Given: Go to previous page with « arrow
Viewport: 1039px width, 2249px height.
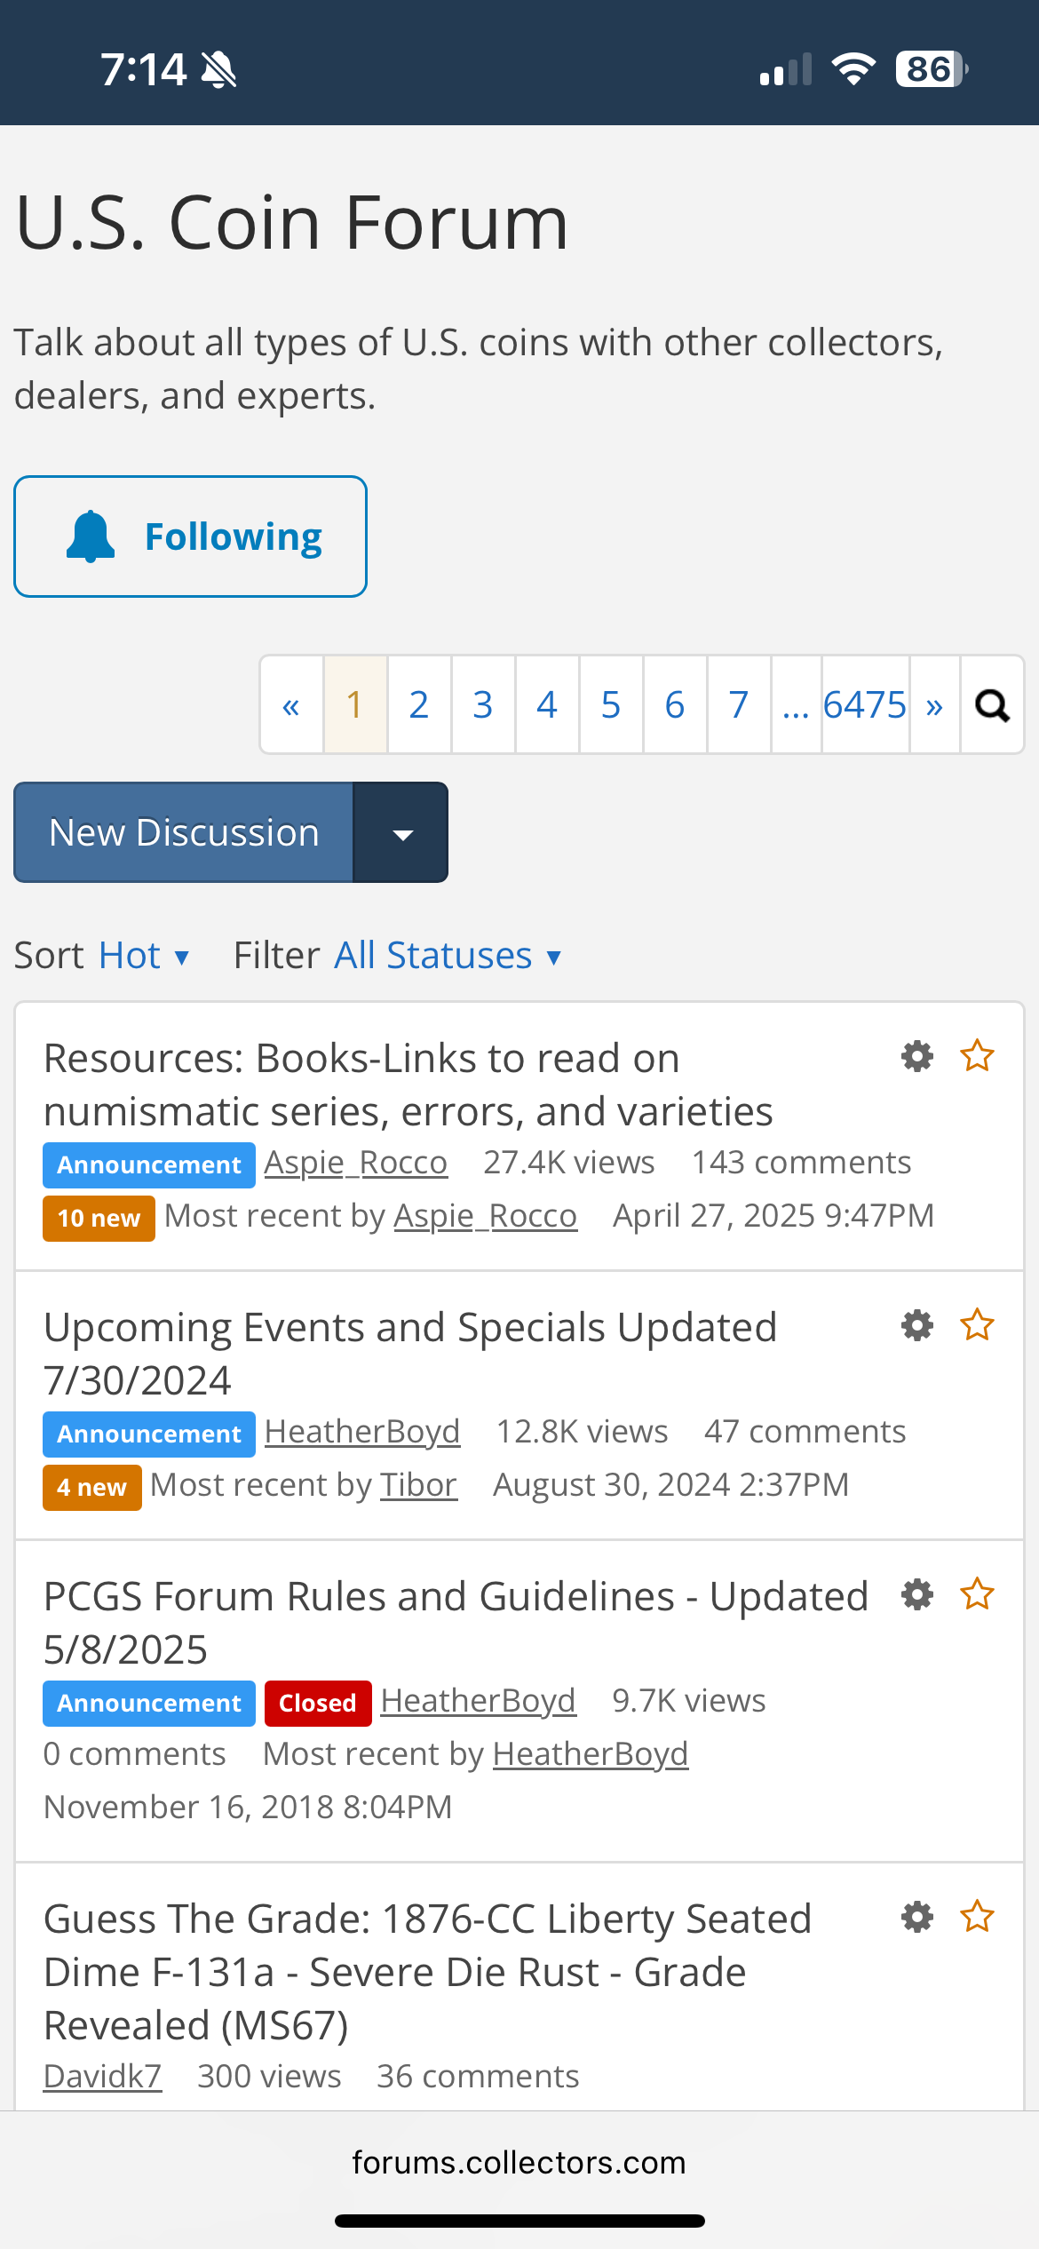Looking at the screenshot, I should [x=291, y=705].
